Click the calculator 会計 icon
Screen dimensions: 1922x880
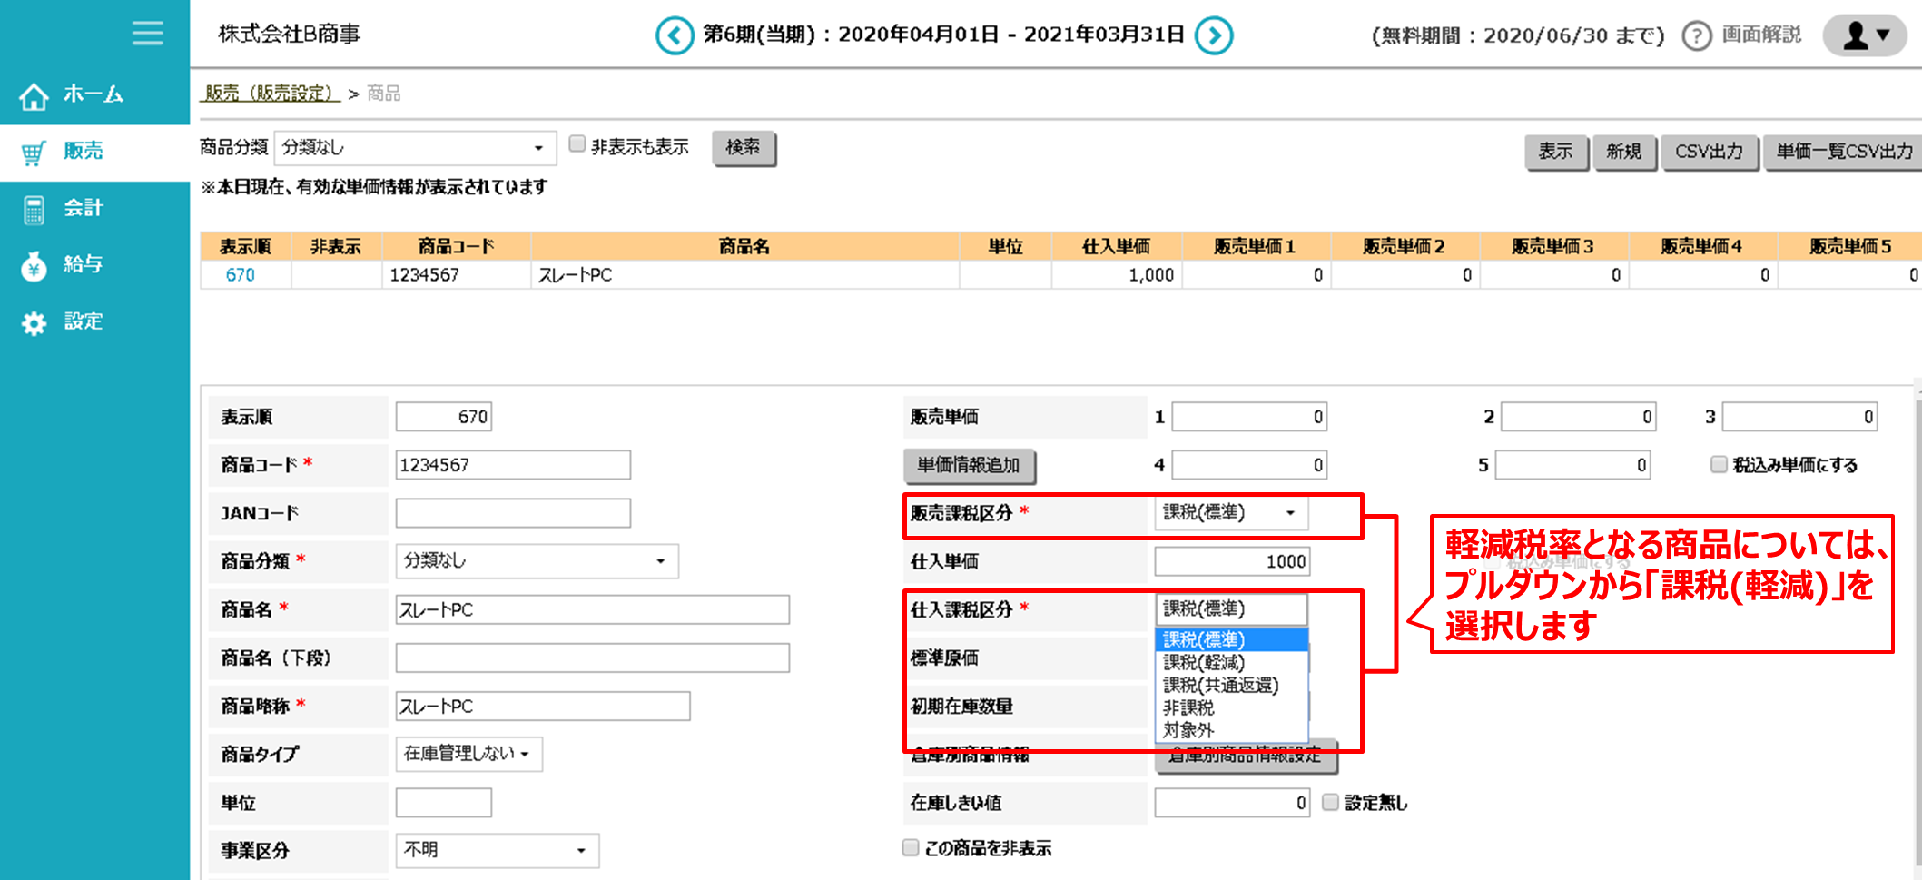(34, 210)
